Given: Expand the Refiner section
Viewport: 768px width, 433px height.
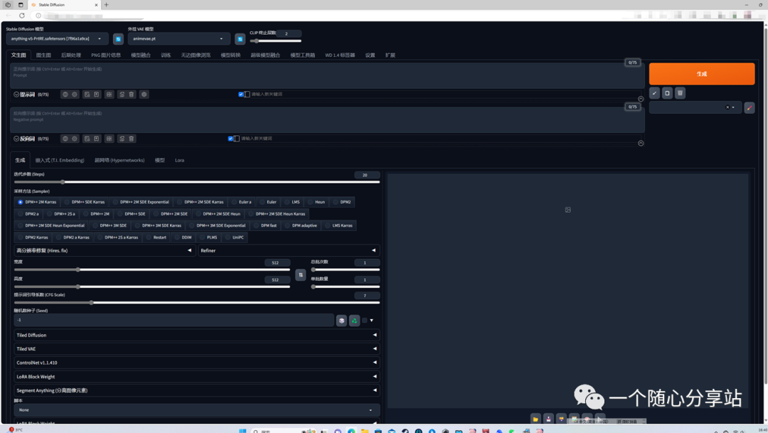Looking at the screenshot, I should point(289,250).
